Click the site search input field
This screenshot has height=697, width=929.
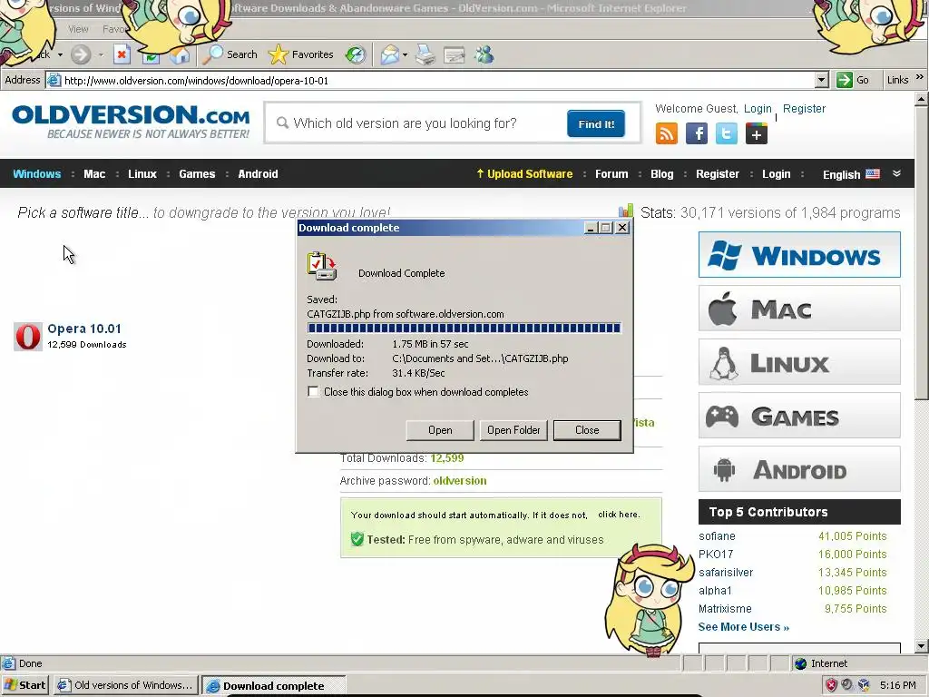[415, 123]
